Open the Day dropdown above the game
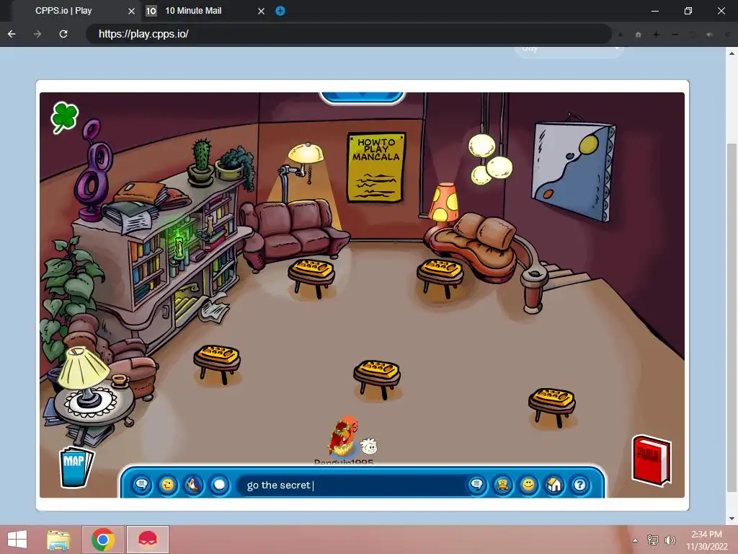738x554 pixels. click(569, 50)
